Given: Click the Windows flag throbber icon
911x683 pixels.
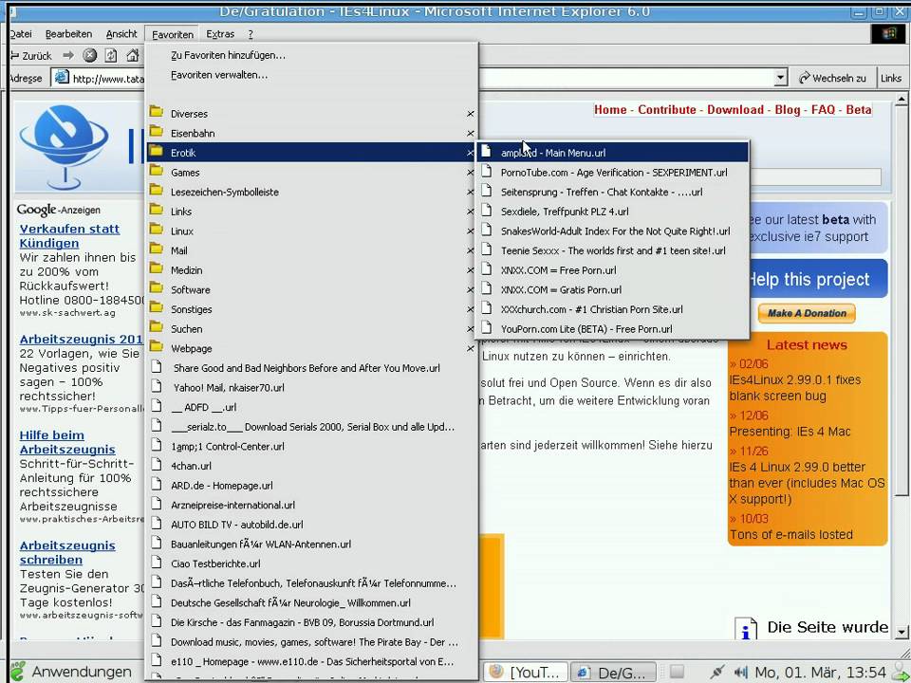Looking at the screenshot, I should click(888, 34).
